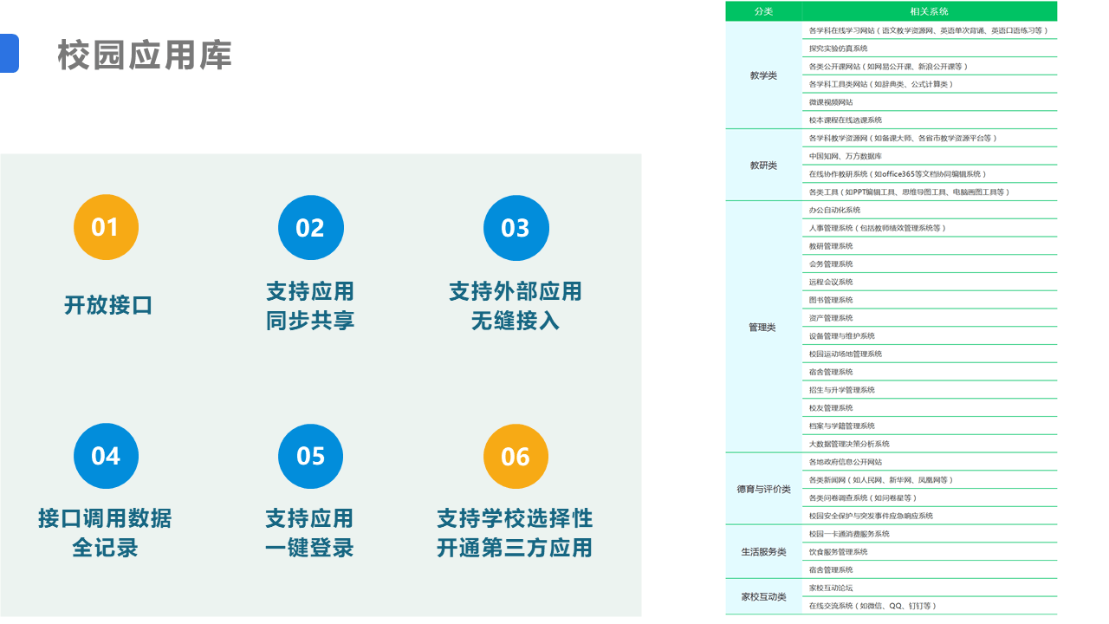Click the 支持学校选择性开通第三方应用 text

[516, 533]
